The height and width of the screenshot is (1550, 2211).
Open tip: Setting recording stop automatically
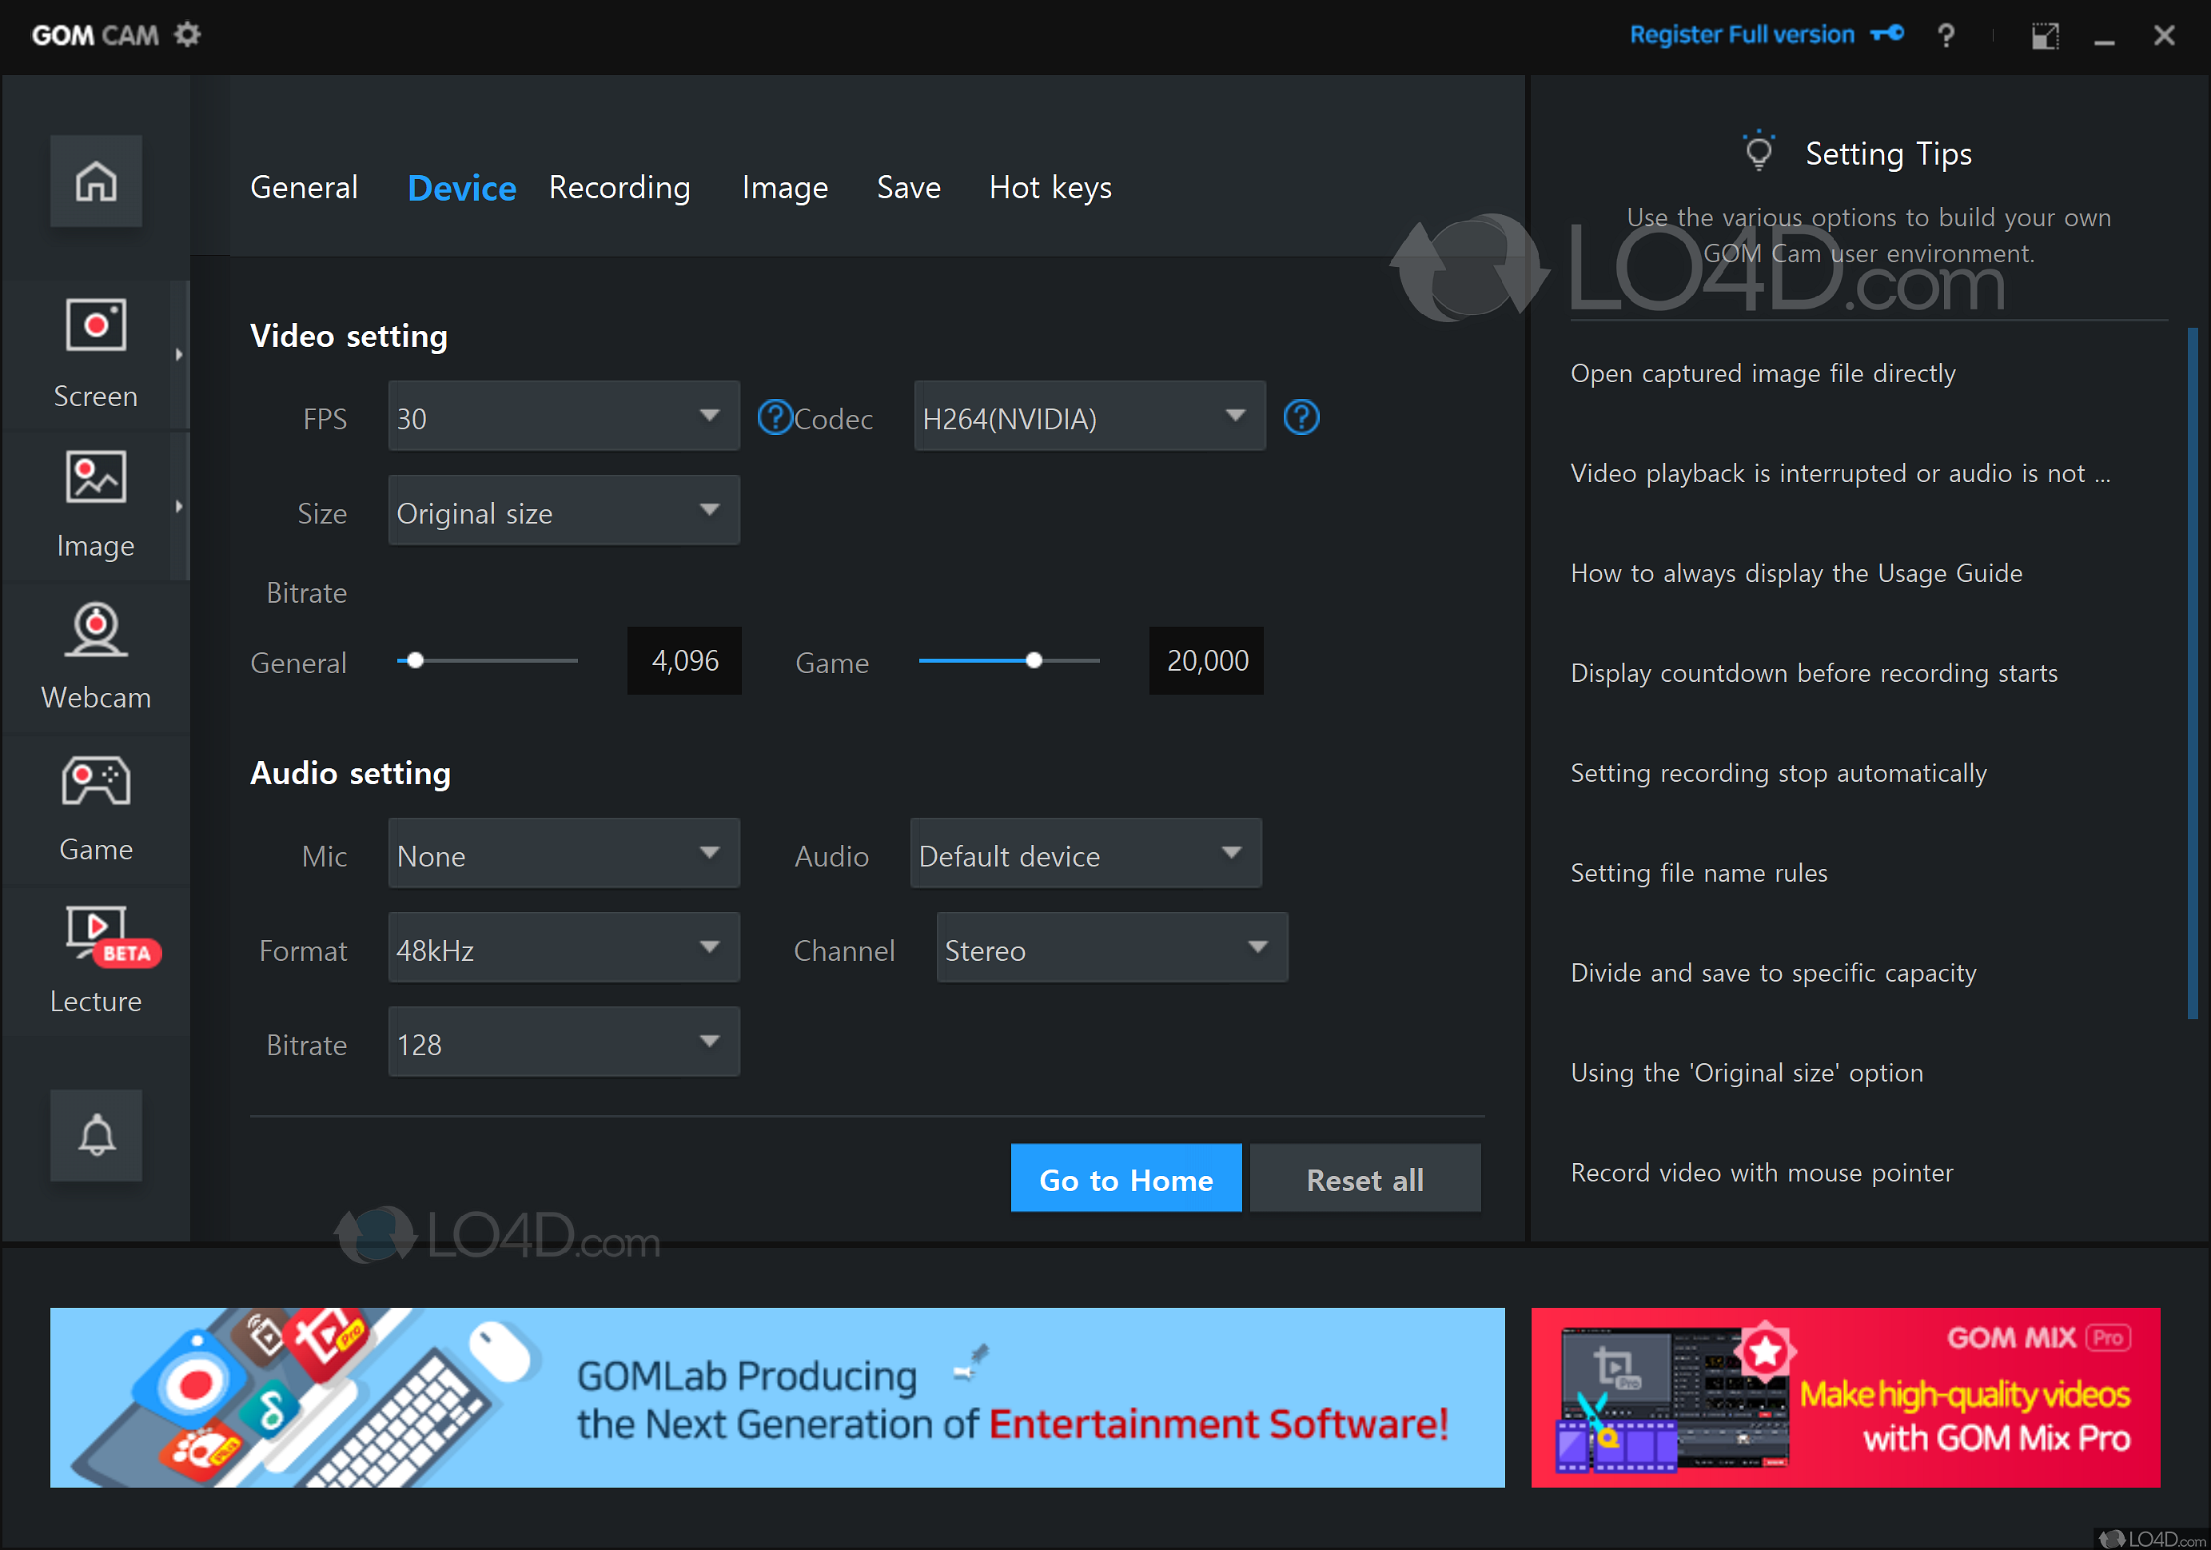tap(1778, 773)
